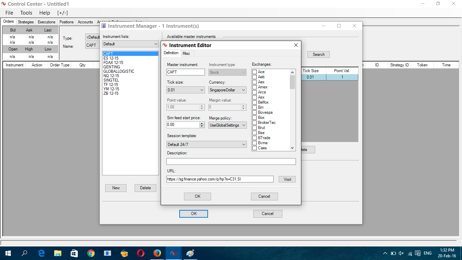Enable the Amex exchange checkbox
The image size is (462, 260).
pos(254,87)
